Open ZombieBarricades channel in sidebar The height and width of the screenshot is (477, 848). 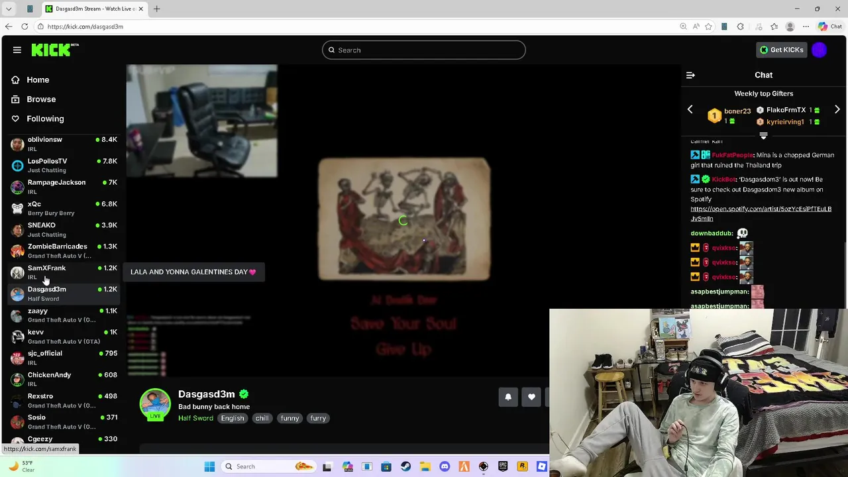[64, 250]
